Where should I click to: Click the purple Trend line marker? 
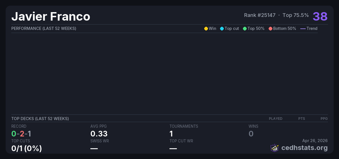point(303,28)
